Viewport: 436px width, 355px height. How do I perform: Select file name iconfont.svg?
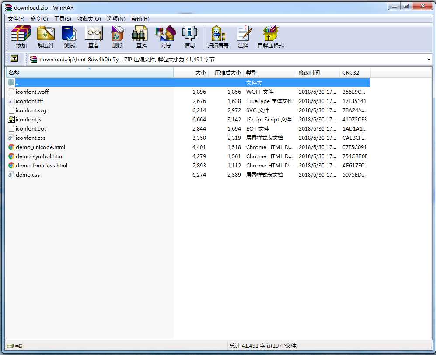click(x=31, y=110)
